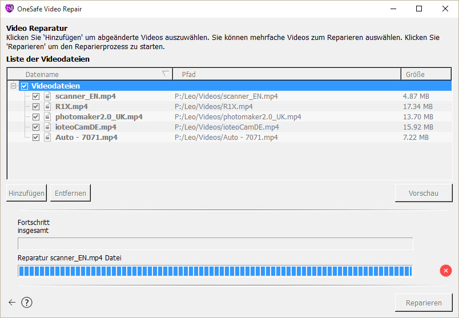Select the Videodateien header row
This screenshot has height=318, width=459.
click(x=235, y=86)
